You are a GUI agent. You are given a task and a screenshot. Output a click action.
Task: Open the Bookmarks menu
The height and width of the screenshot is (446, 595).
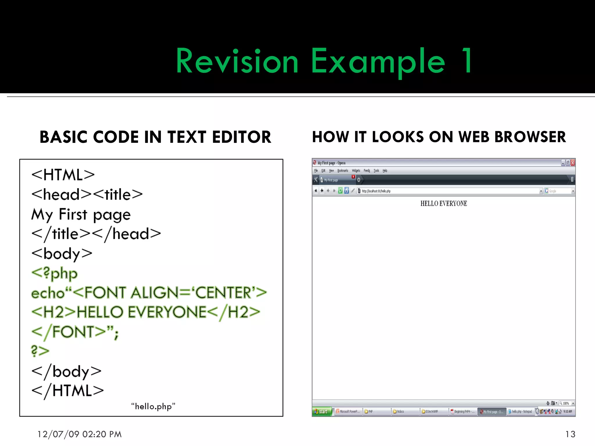pos(343,171)
